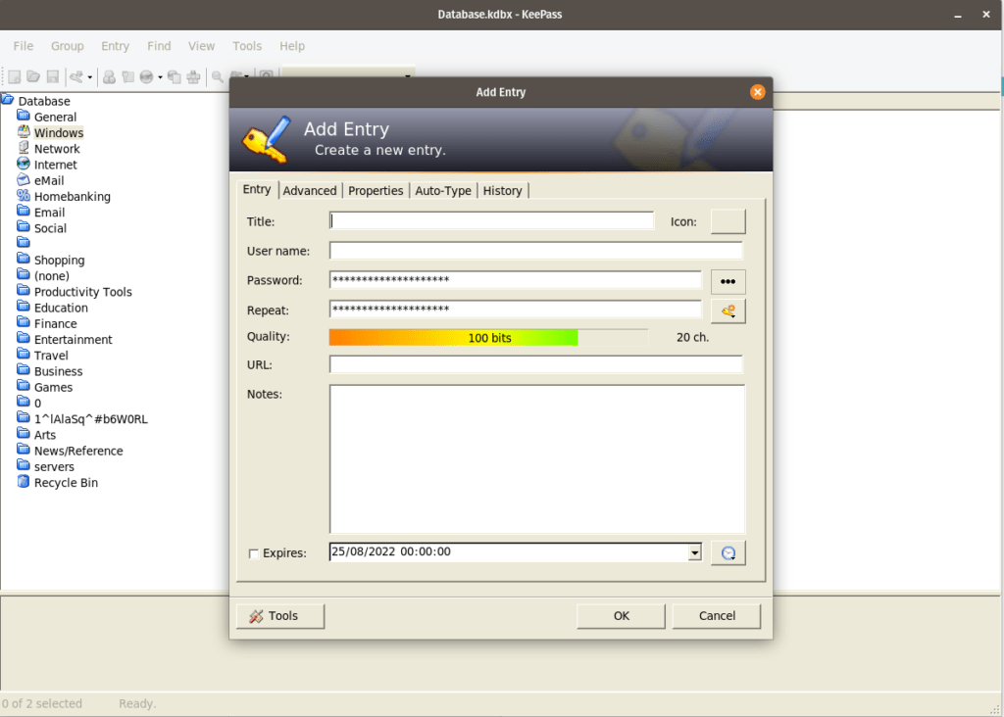Toggle password visibility with the dots button
This screenshot has height=717, width=1004.
tap(728, 281)
